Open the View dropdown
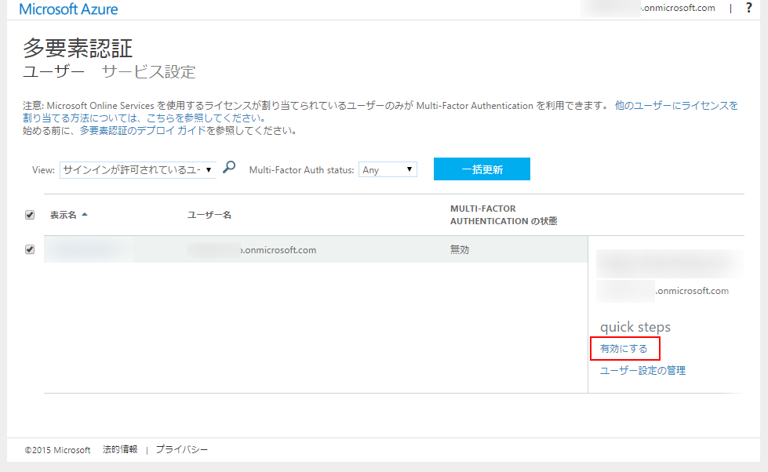 coord(137,170)
